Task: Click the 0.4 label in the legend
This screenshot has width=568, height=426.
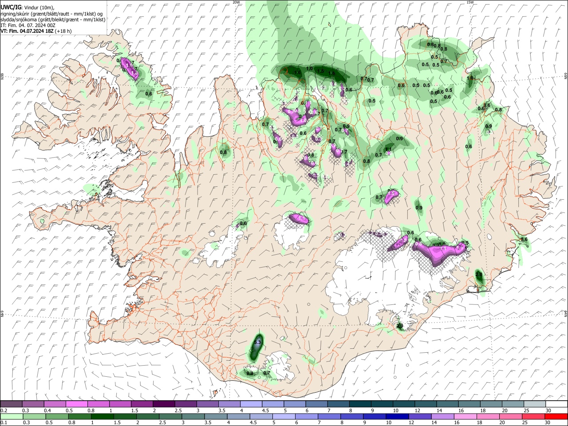Action: pyautogui.click(x=47, y=410)
